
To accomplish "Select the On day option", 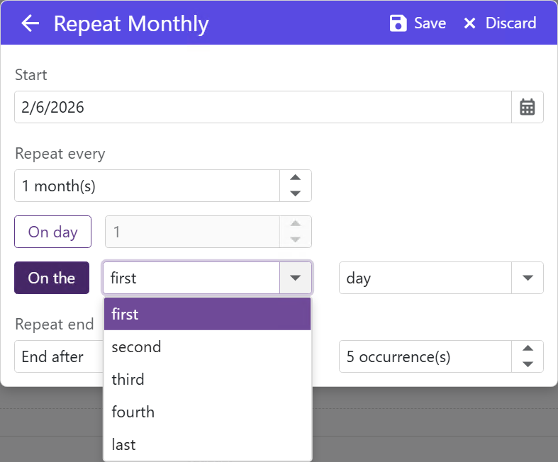I will click(x=53, y=232).
